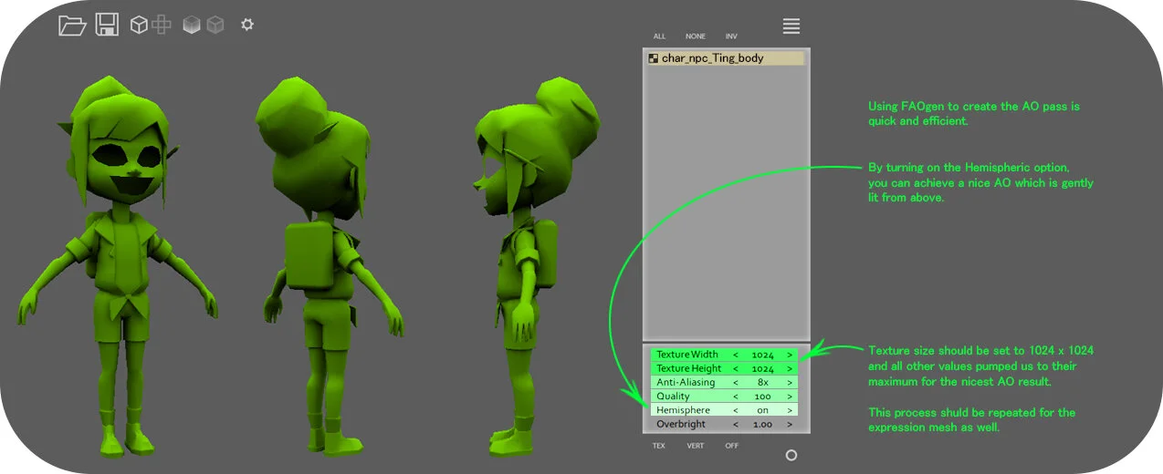
Task: Decrease Overbright with left arrow
Action: point(736,425)
